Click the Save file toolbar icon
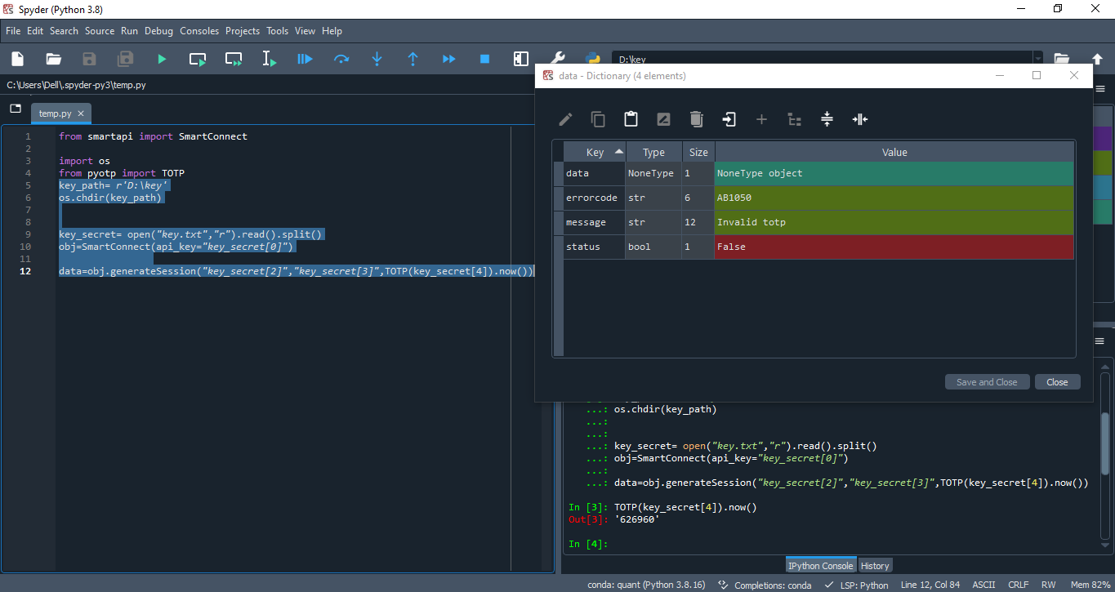Screen dimensions: 1115x592 tap(89, 59)
